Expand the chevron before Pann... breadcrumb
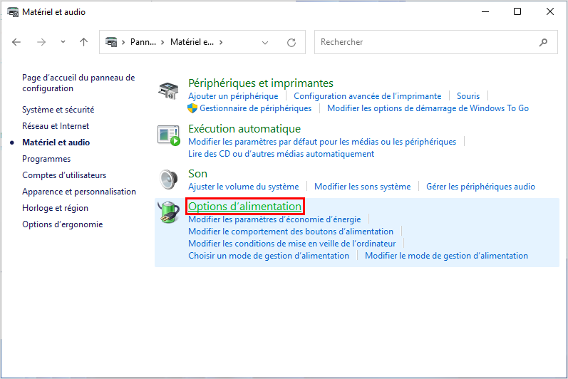Viewport: 568px width, 379px height. click(x=123, y=42)
